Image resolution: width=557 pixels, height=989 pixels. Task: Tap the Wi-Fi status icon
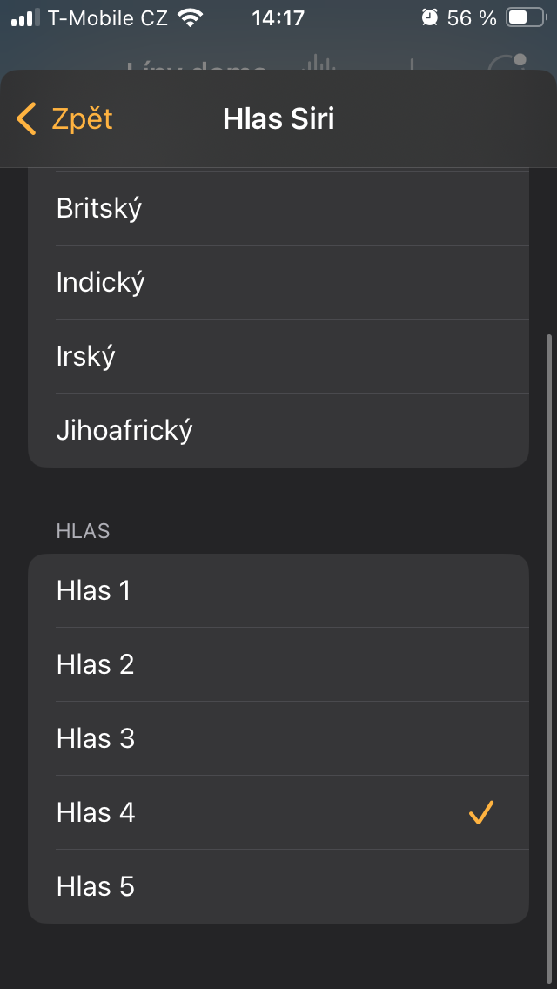[189, 17]
